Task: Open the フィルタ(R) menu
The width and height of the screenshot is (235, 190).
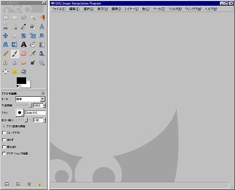Action: pos(175,9)
